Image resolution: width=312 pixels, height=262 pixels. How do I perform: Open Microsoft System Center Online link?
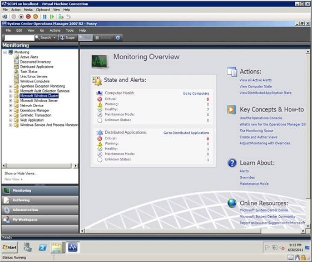click(x=264, y=210)
